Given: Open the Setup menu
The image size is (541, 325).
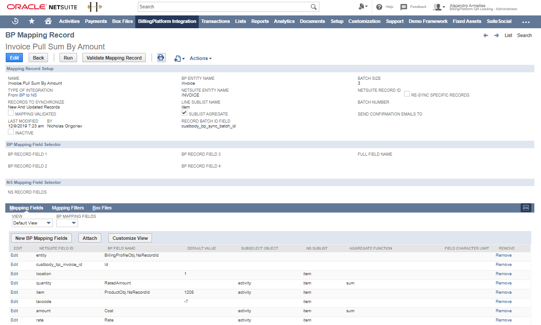Looking at the screenshot, I should pos(337,21).
